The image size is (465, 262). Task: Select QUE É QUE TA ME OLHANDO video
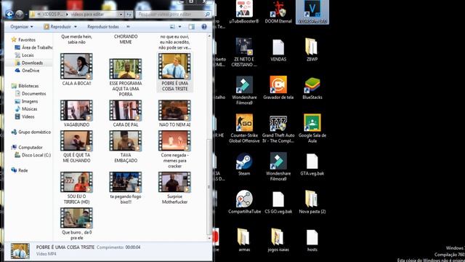point(76,140)
